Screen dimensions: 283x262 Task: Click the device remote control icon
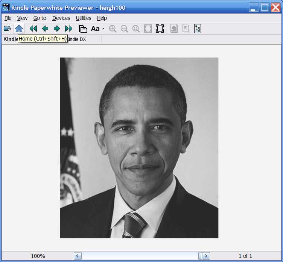click(198, 29)
